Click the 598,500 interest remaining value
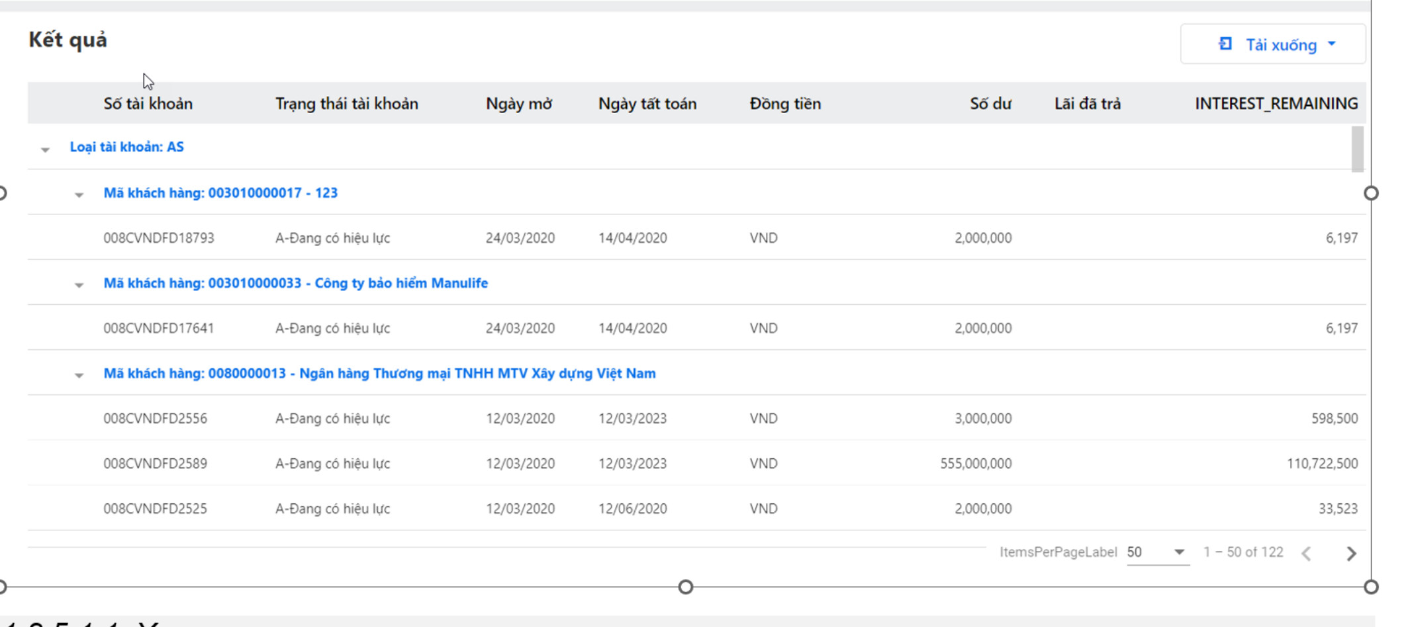The width and height of the screenshot is (1406, 627). click(x=1335, y=419)
